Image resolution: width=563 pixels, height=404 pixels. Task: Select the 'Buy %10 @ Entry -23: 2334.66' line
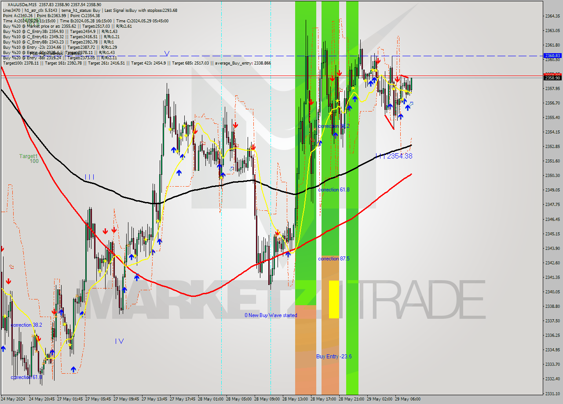(x=60, y=47)
